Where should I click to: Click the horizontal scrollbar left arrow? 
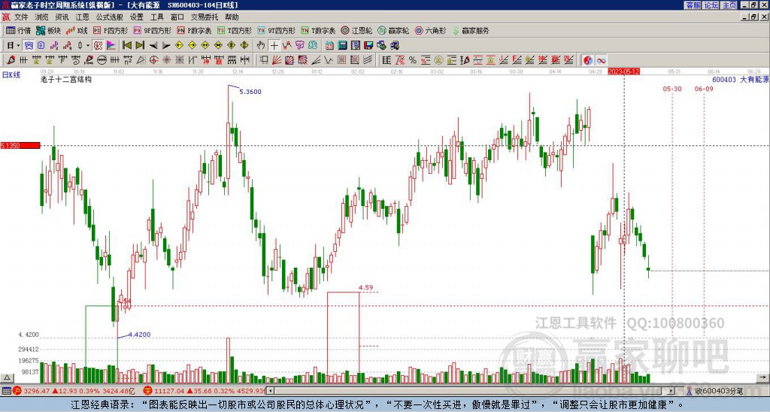(x=270, y=391)
